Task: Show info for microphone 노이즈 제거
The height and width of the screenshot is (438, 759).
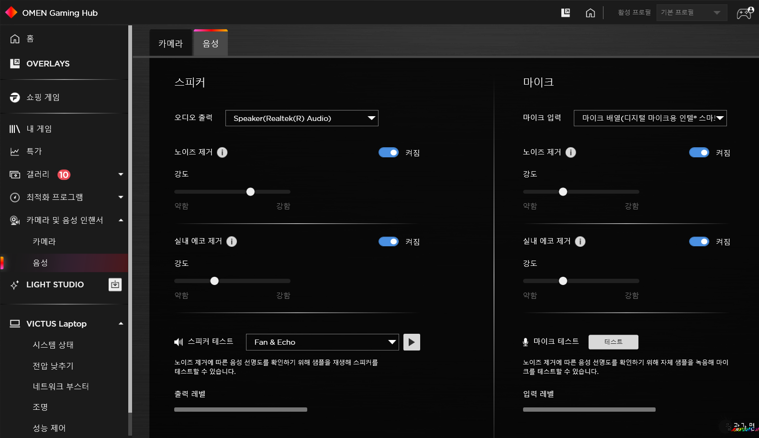Action: (x=570, y=153)
